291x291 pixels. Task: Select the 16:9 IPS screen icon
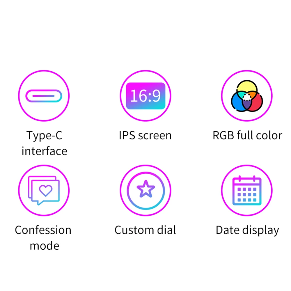[145, 96]
